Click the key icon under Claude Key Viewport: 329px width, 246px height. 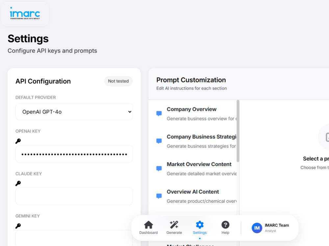18,183
